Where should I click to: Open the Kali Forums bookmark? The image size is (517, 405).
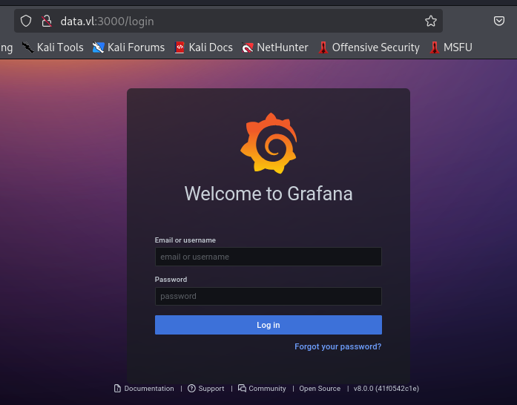(128, 47)
